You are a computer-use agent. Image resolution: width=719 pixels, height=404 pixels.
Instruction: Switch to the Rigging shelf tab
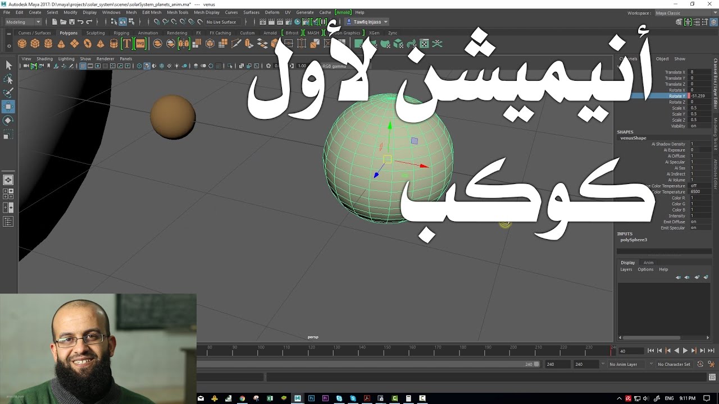click(121, 33)
